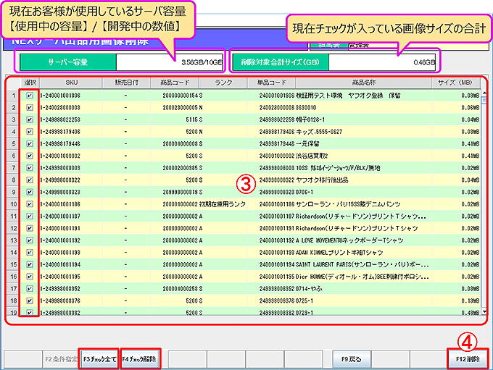Viewport: 493px width, 370px height.
Task: Toggle checkbox in row 6 渋谷店買取2
Action: pyautogui.click(x=30, y=156)
